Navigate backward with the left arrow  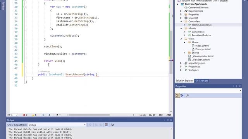coord(43,115)
